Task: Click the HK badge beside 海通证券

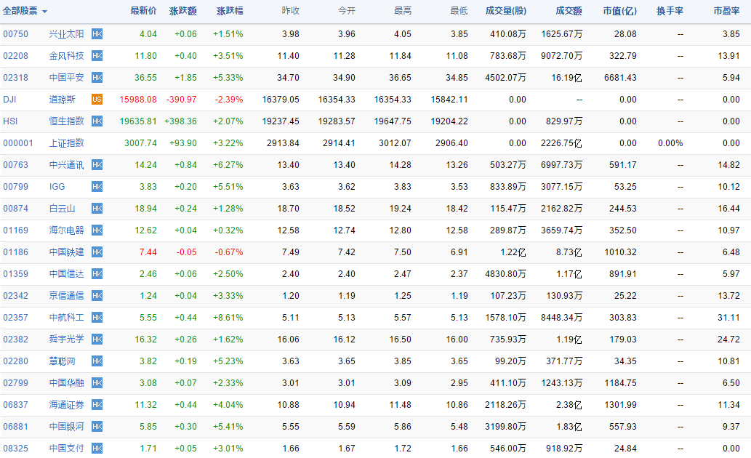Action: click(x=97, y=405)
